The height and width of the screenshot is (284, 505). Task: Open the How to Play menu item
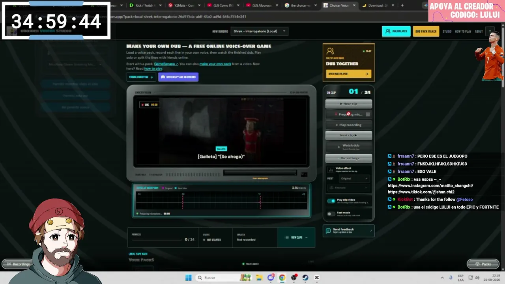pos(463,32)
